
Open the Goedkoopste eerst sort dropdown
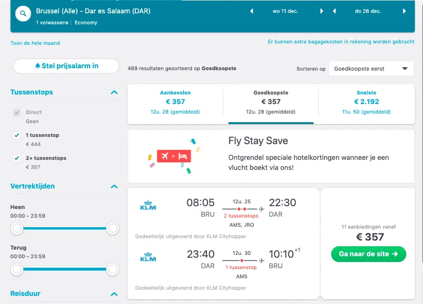click(x=371, y=69)
